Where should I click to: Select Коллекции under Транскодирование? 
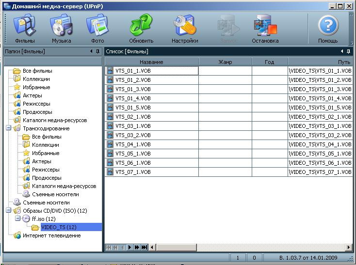[x=46, y=145]
